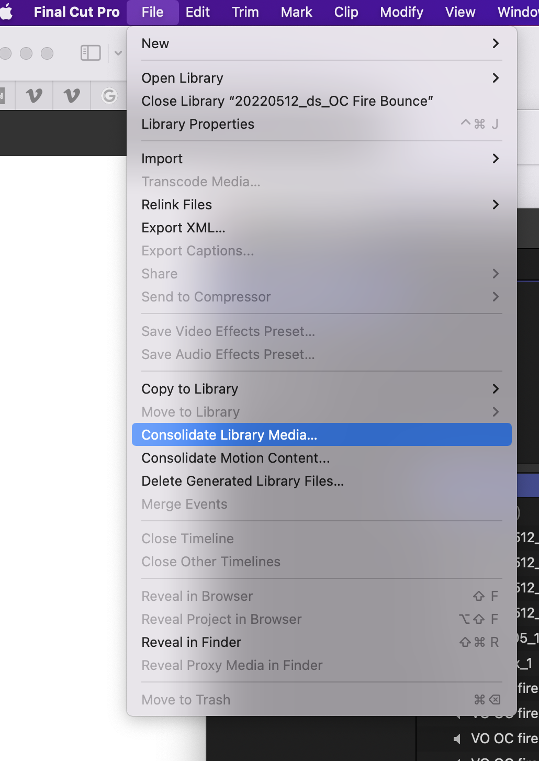Choose Reveal in Finder
The width and height of the screenshot is (539, 761).
191,642
